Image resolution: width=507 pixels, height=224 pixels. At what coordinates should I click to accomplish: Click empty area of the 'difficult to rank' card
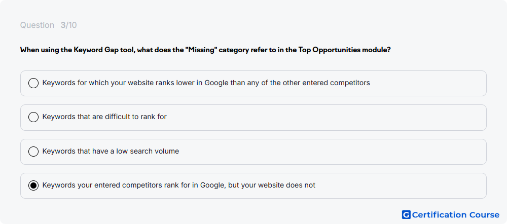323,117
